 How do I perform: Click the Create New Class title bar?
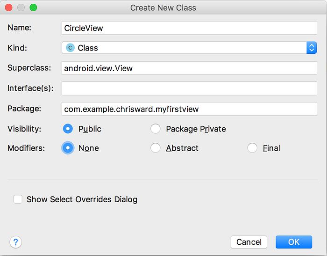click(163, 7)
